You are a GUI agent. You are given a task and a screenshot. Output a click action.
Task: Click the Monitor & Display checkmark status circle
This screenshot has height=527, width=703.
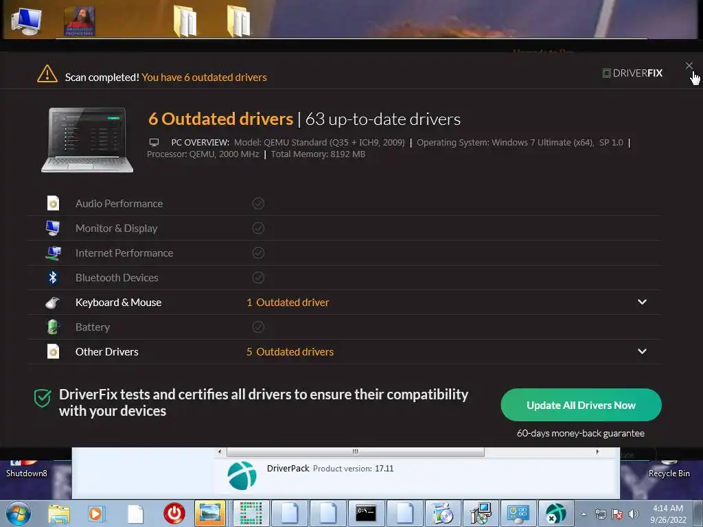258,228
